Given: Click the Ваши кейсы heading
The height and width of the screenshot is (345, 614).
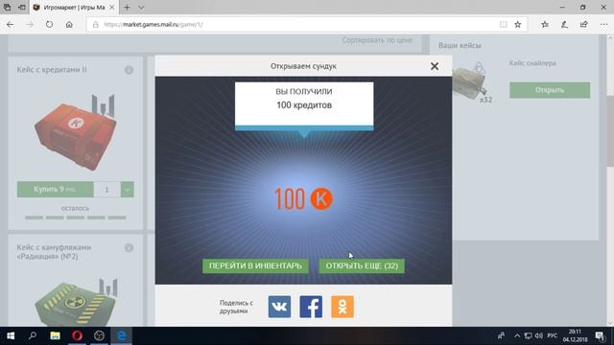Looking at the screenshot, I should point(460,46).
